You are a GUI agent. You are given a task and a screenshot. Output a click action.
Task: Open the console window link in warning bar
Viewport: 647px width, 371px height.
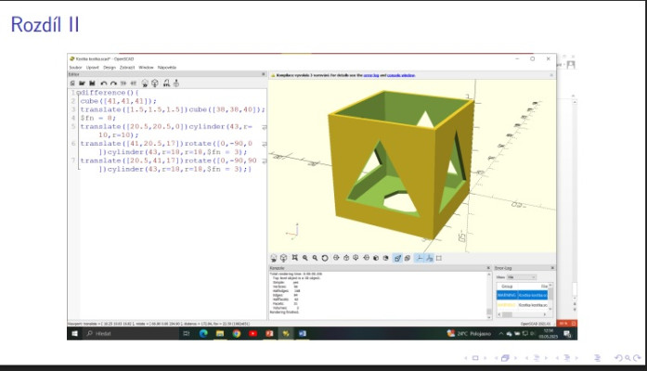point(401,75)
